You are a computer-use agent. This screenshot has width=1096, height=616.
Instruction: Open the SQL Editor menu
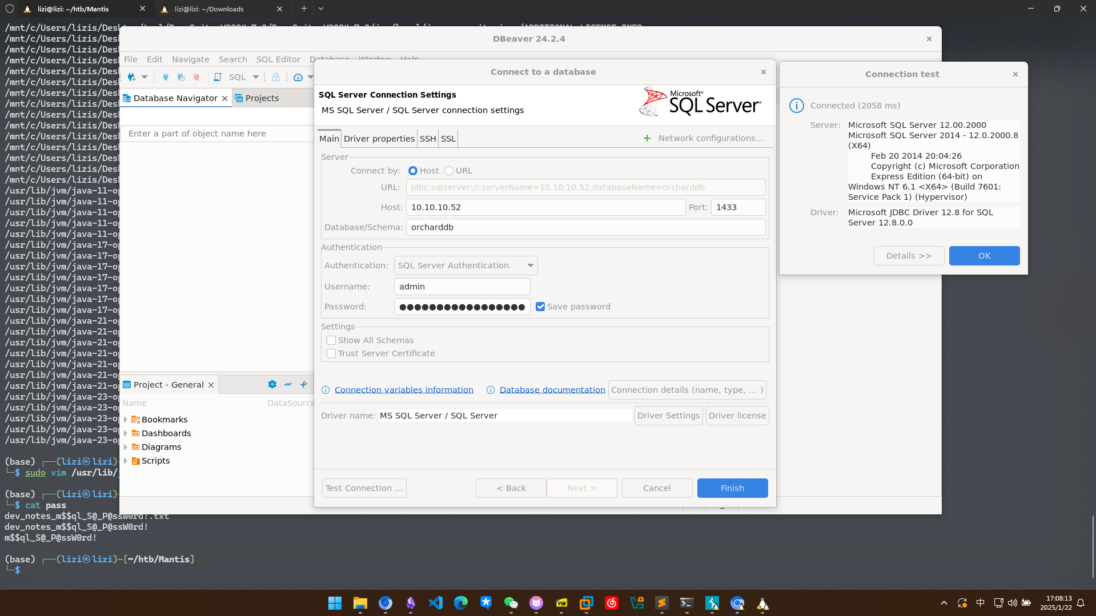[278, 59]
